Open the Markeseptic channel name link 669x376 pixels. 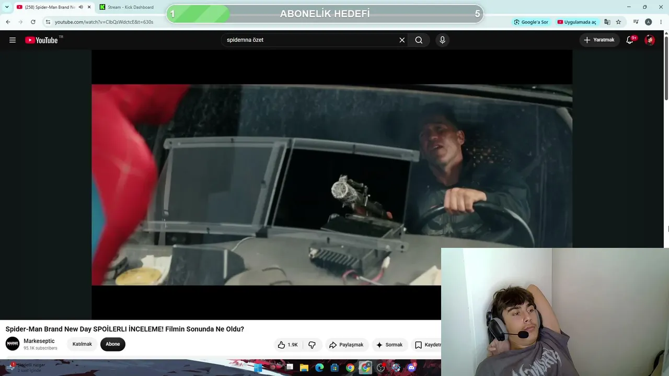[39, 341]
